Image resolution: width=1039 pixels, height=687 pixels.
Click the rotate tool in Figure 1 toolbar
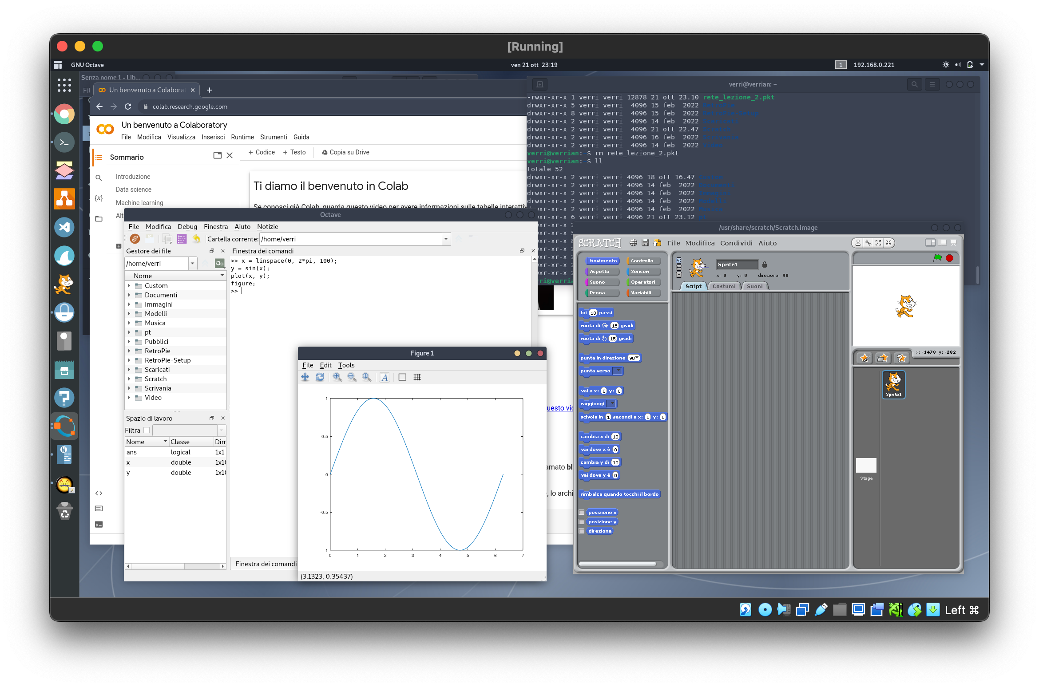pos(320,377)
